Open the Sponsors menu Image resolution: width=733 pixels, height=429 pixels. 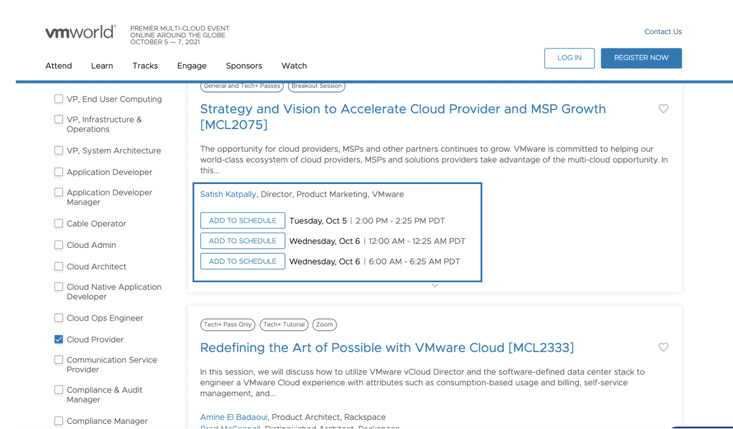[244, 66]
